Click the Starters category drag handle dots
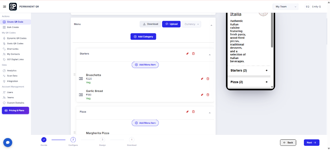 pyautogui.click(x=74, y=75)
